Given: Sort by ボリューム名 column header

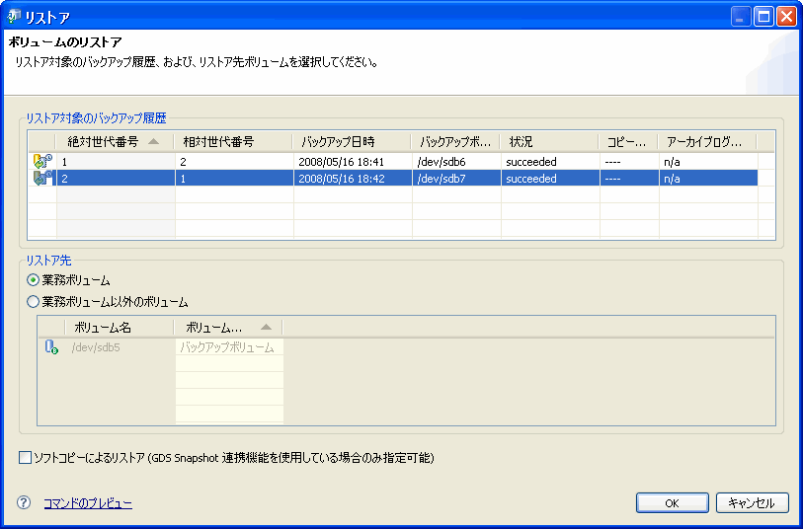Looking at the screenshot, I should click(120, 328).
